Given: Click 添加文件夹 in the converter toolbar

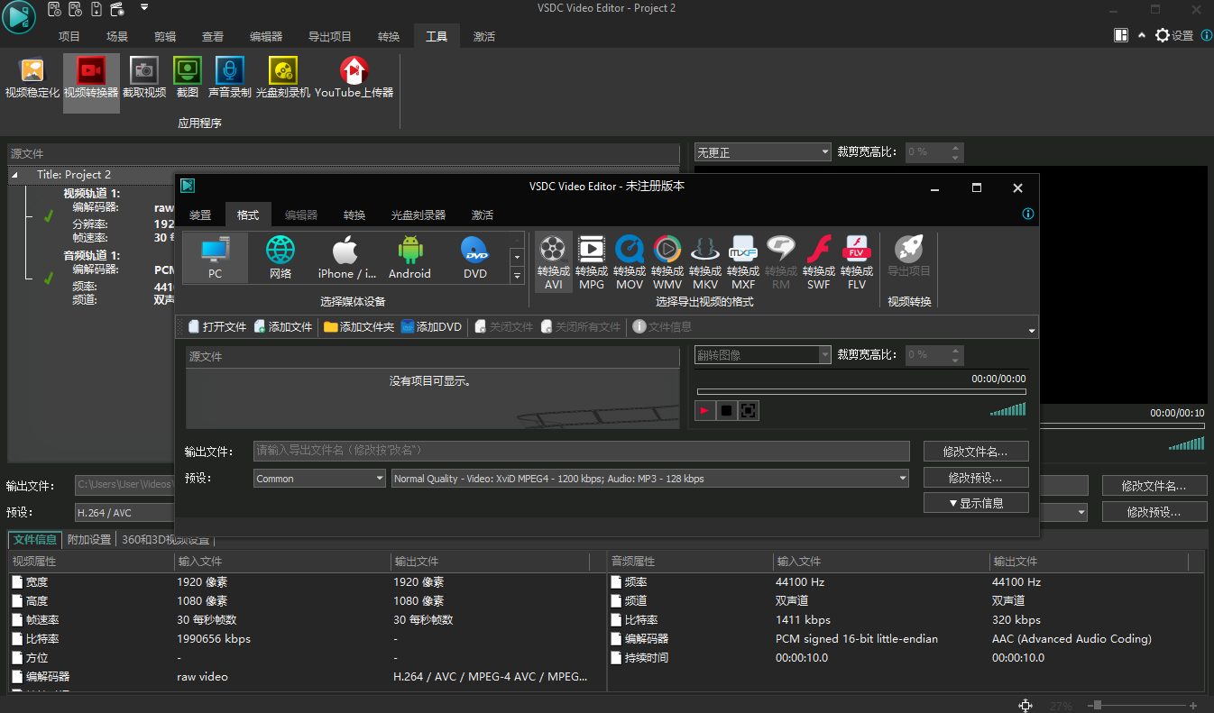Looking at the screenshot, I should click(359, 326).
